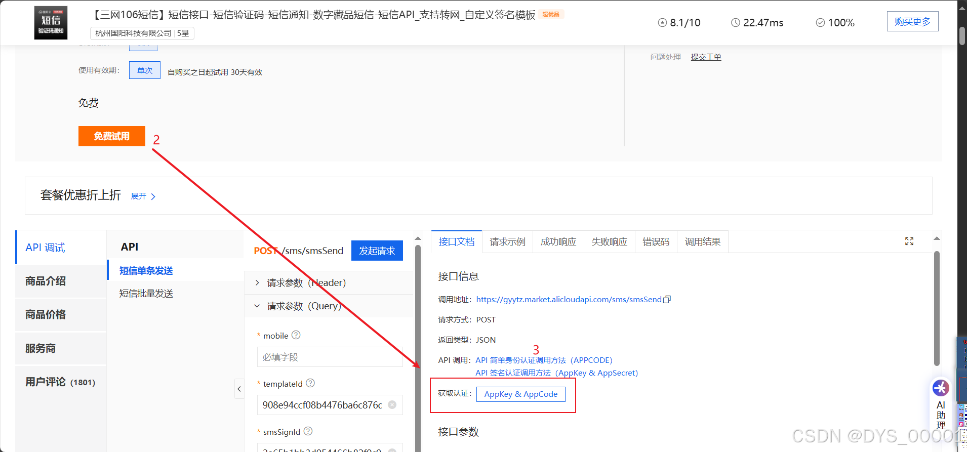Switch to the 错误码 tab
967x452 pixels.
click(x=656, y=242)
